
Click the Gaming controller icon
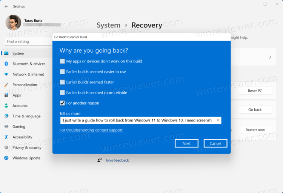(6, 126)
